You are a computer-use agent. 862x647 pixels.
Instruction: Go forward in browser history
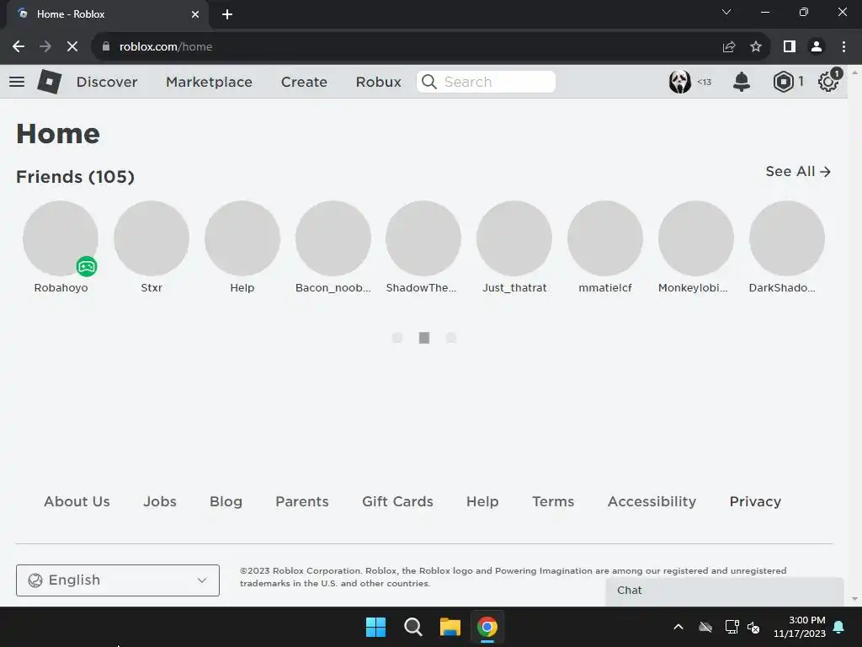tap(45, 47)
